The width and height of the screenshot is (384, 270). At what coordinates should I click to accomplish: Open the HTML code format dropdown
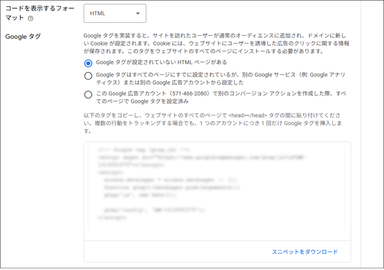[115, 13]
